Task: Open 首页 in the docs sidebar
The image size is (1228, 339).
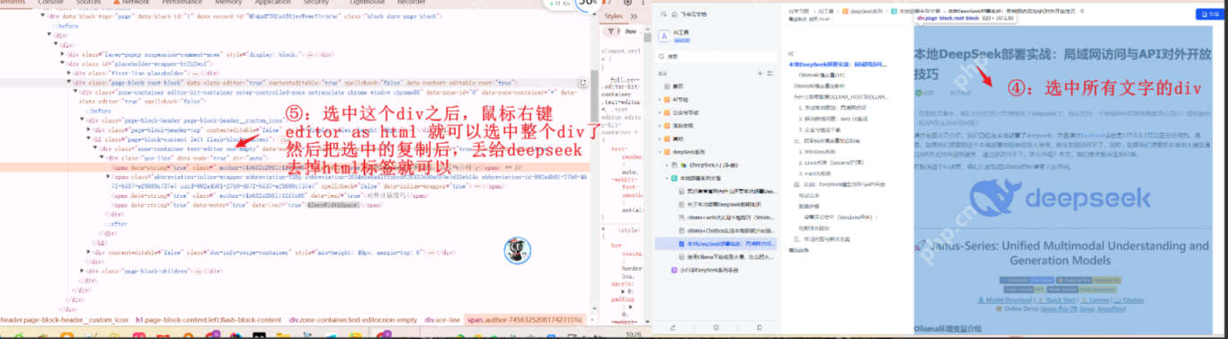Action: tap(679, 86)
